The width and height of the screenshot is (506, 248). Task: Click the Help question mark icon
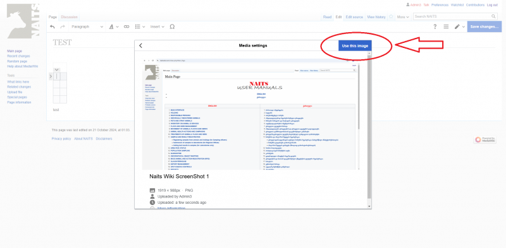pyautogui.click(x=435, y=27)
